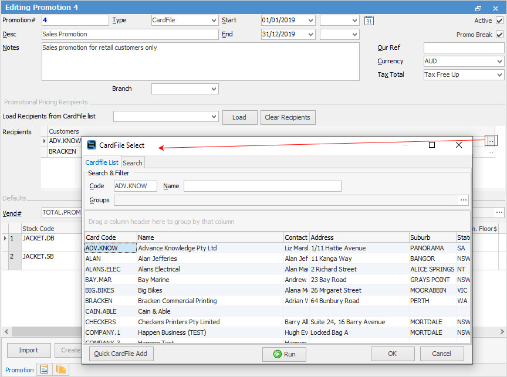
Task: Maximize the CardFile Select dialog
Action: (x=432, y=145)
